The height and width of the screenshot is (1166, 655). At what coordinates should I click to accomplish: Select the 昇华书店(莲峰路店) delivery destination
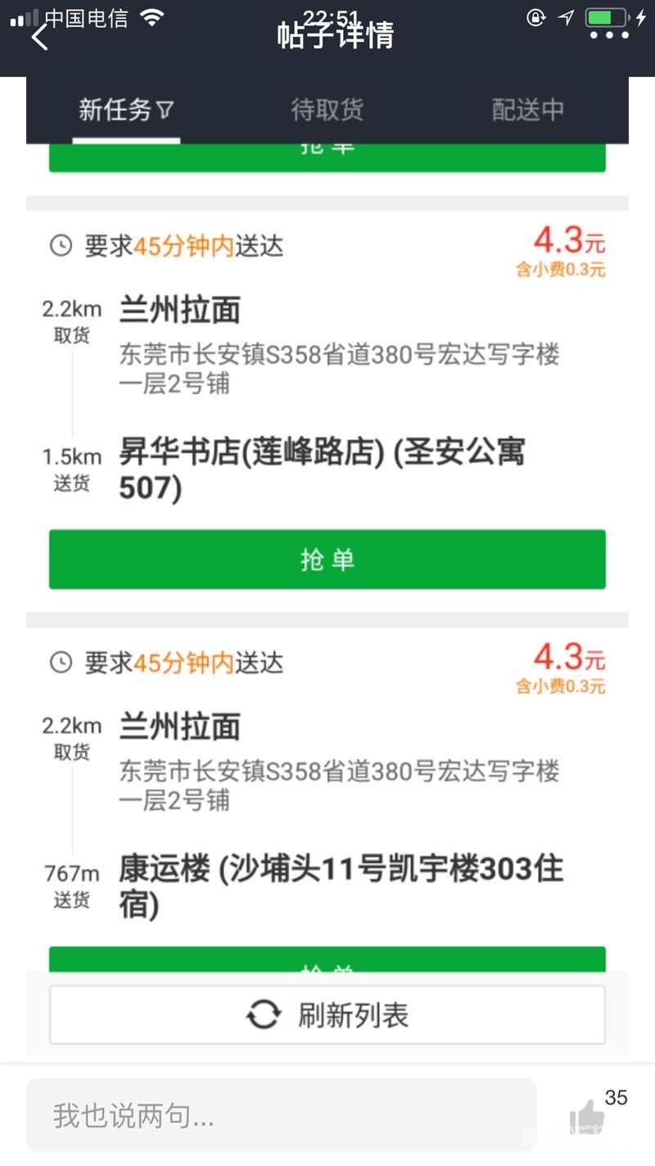[x=322, y=469]
